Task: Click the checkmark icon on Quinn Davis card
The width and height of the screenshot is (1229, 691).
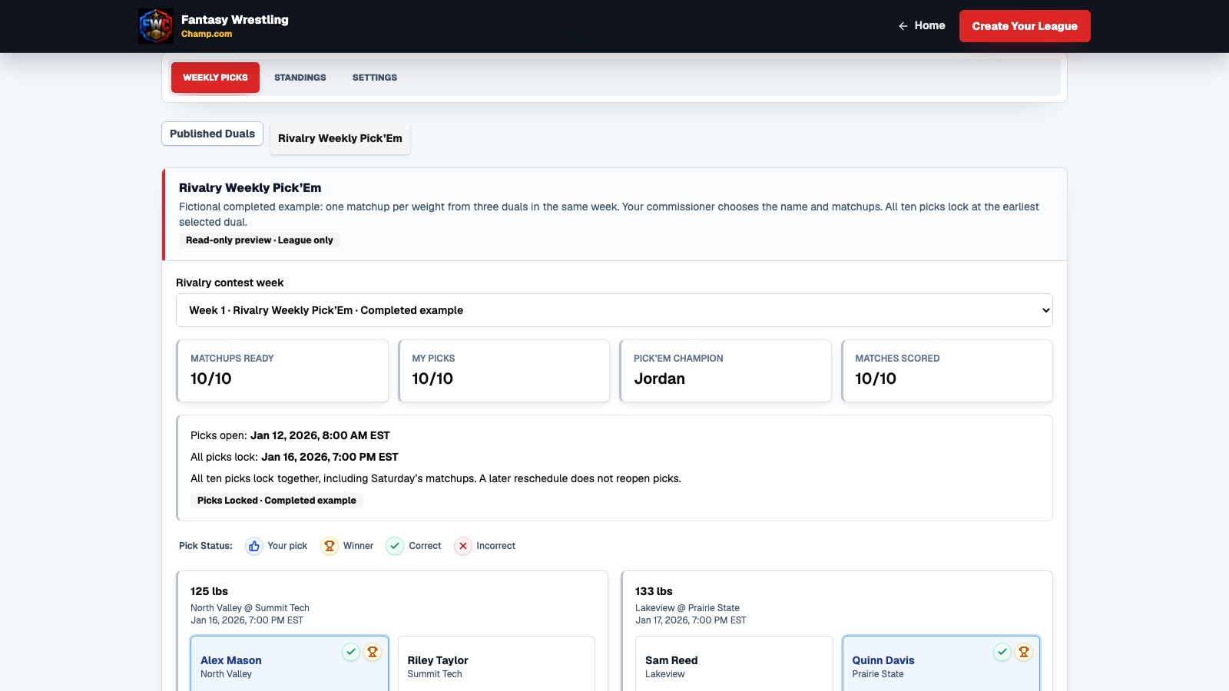Action: pos(1002,652)
